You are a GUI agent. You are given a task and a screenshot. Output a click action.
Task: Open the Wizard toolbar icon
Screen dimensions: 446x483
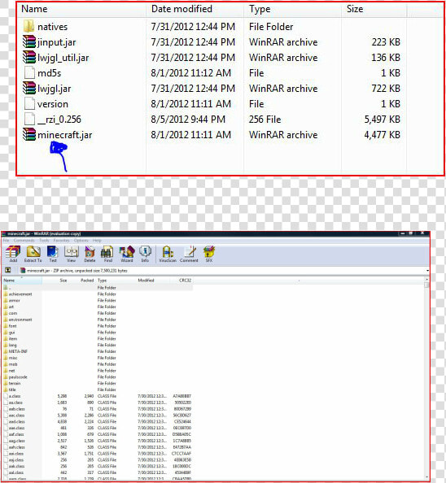(127, 252)
